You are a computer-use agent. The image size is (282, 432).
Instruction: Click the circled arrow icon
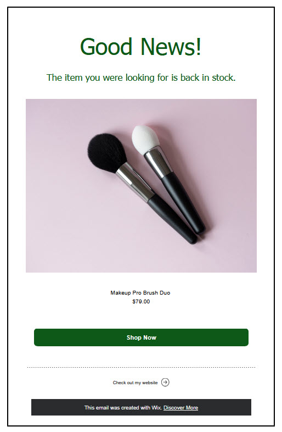point(165,383)
